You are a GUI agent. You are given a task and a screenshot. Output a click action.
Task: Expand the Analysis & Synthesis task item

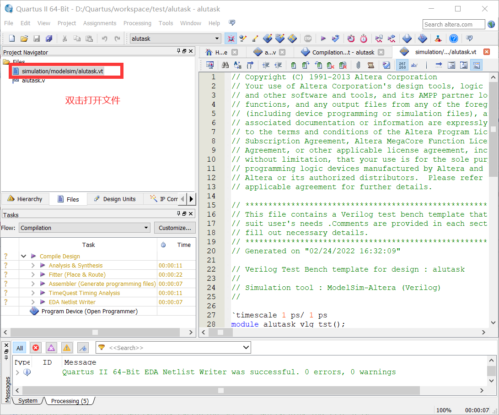tap(33, 265)
